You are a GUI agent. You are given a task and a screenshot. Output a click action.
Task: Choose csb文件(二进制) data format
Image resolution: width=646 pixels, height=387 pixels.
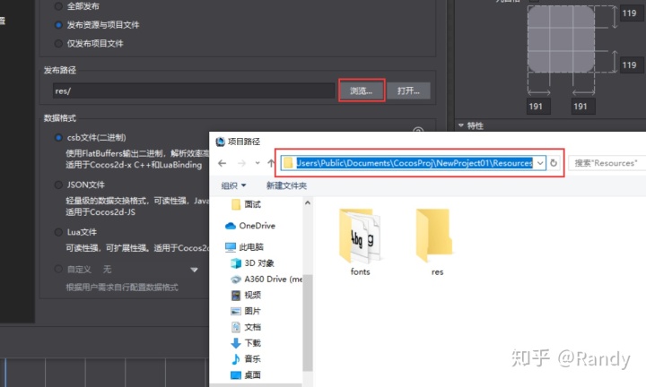point(58,137)
